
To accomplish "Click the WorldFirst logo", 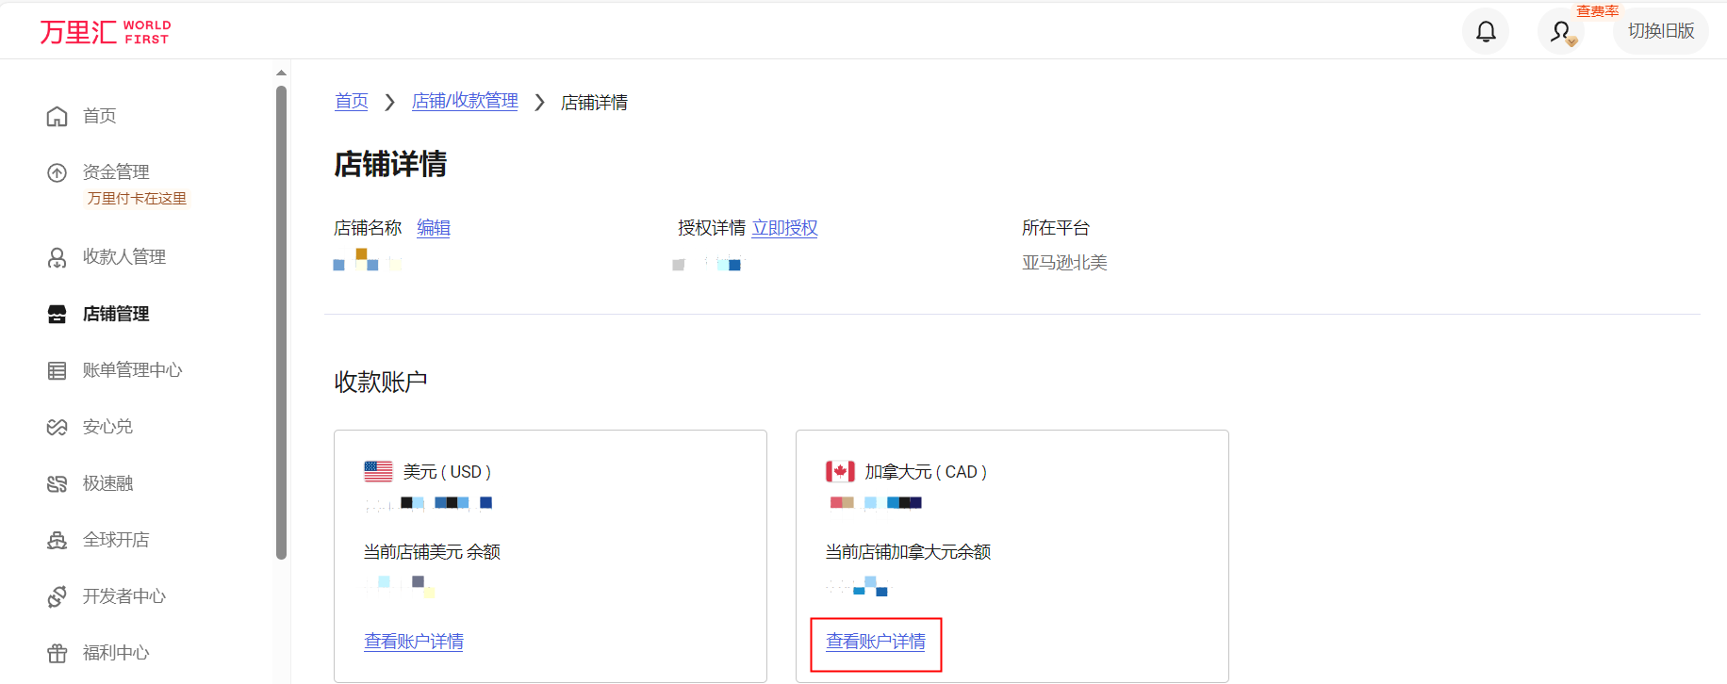I will (105, 32).
